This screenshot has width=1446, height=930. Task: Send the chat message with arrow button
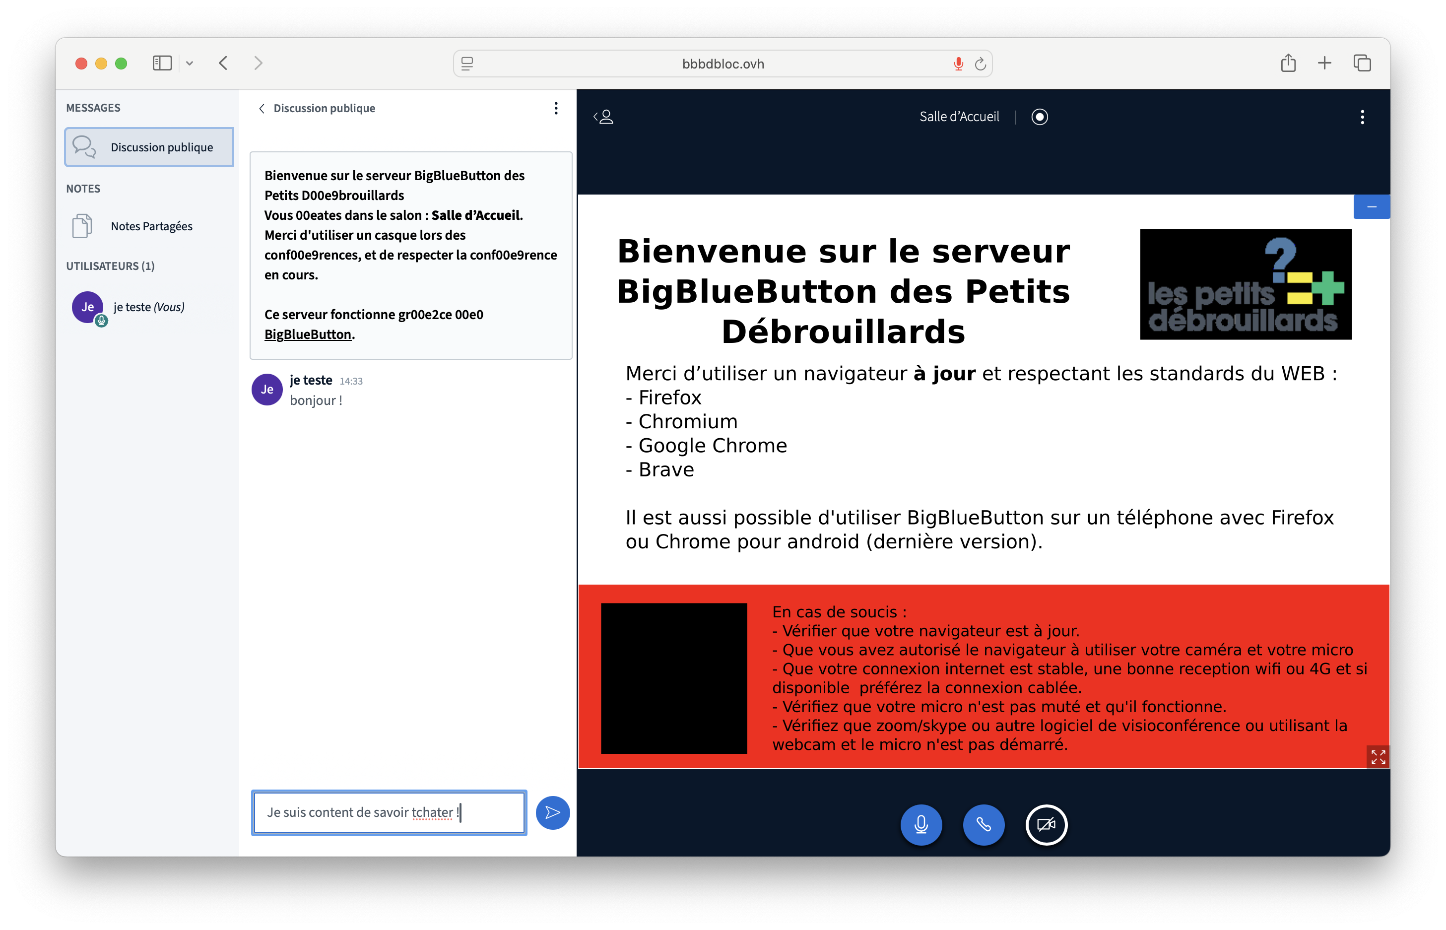click(552, 813)
